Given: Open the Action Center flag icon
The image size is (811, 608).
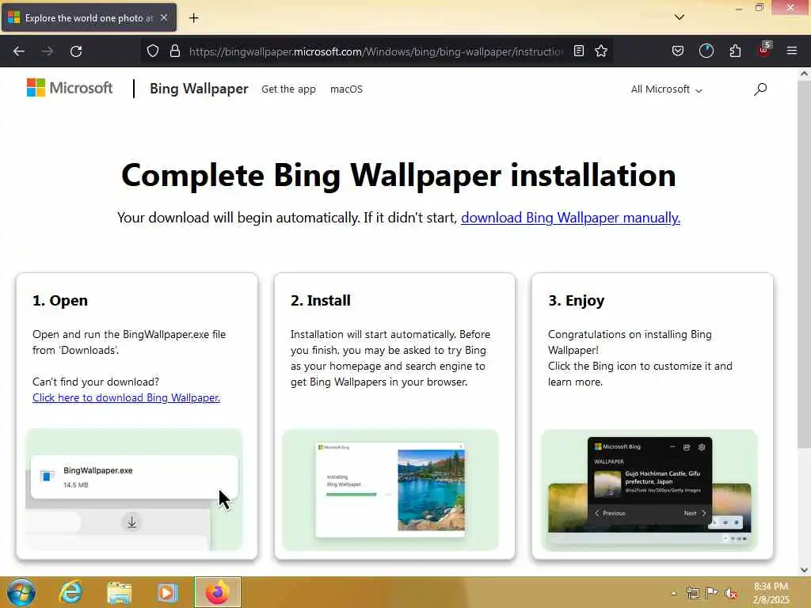Looking at the screenshot, I should click(712, 593).
